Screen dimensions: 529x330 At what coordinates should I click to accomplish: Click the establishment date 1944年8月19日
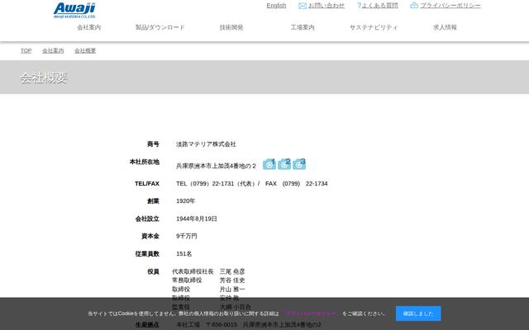[x=197, y=219]
